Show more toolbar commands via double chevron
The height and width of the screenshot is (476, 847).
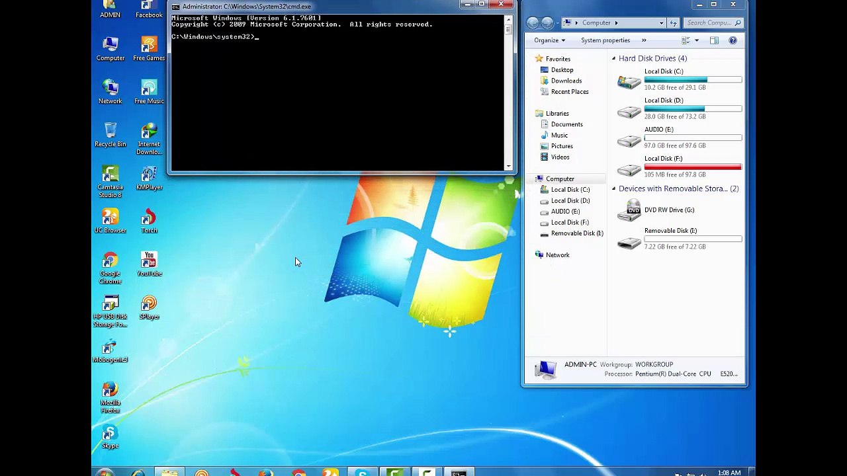(643, 40)
